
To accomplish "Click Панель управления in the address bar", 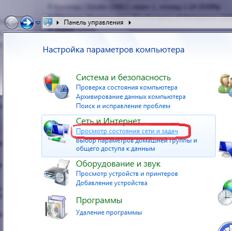I will [x=93, y=22].
